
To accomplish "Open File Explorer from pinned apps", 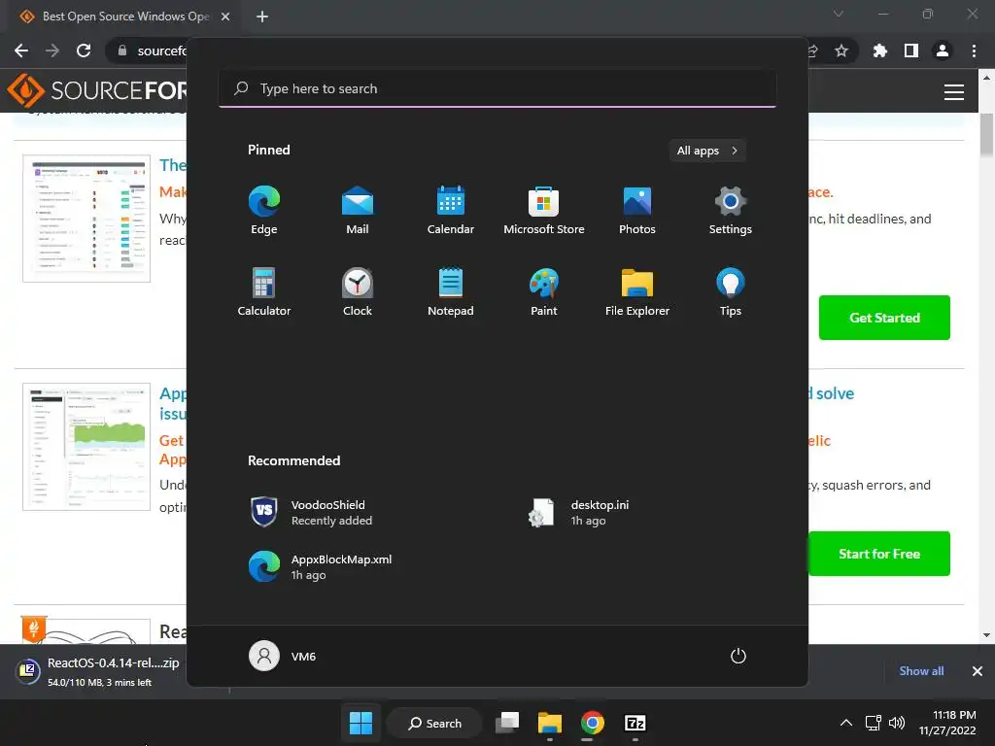I will pyautogui.click(x=637, y=291).
